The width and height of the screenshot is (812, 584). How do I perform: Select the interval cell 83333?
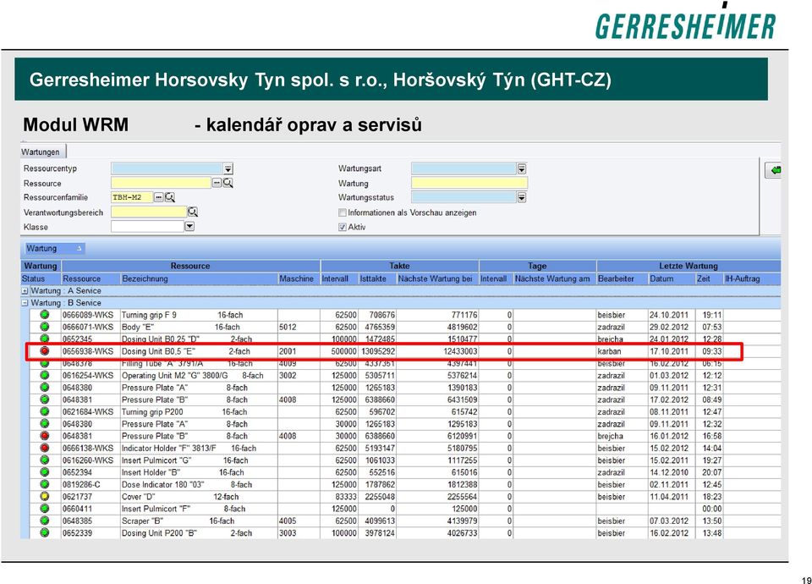pos(339,497)
